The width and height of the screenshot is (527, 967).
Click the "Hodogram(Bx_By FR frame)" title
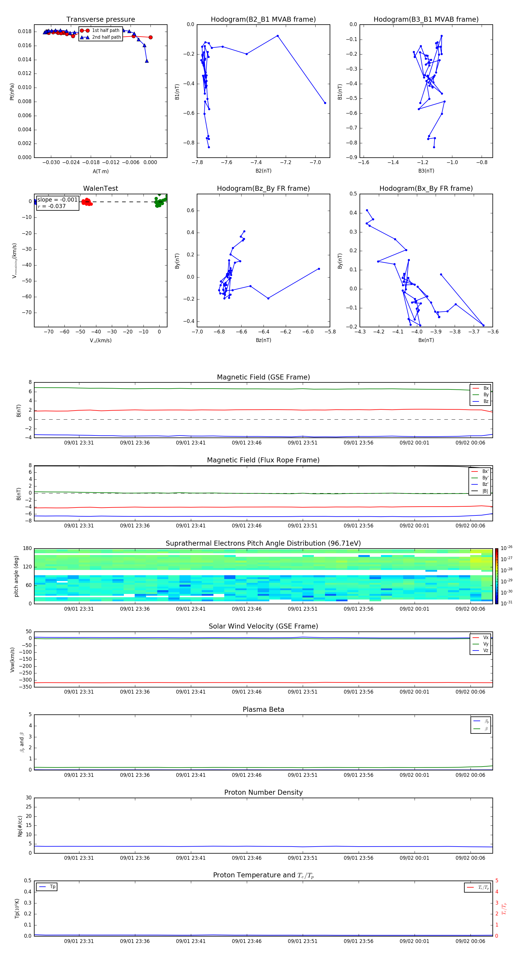(426, 188)
